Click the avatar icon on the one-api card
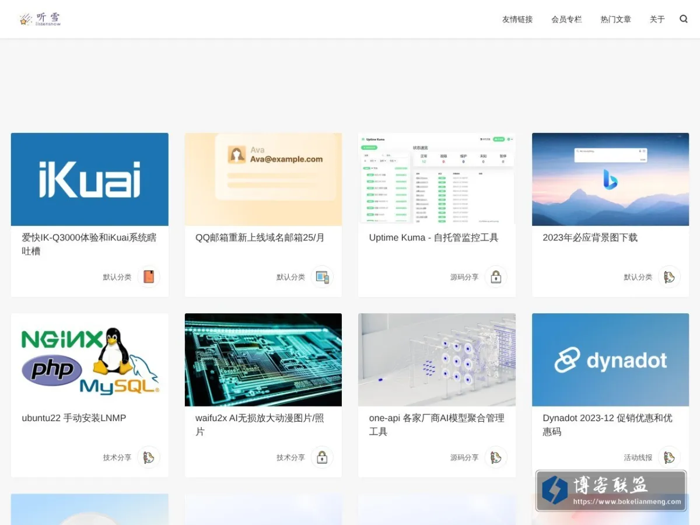This screenshot has height=525, width=700. click(x=496, y=457)
